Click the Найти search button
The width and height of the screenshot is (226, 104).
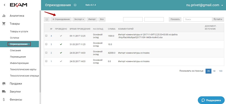pyautogui.click(x=218, y=19)
